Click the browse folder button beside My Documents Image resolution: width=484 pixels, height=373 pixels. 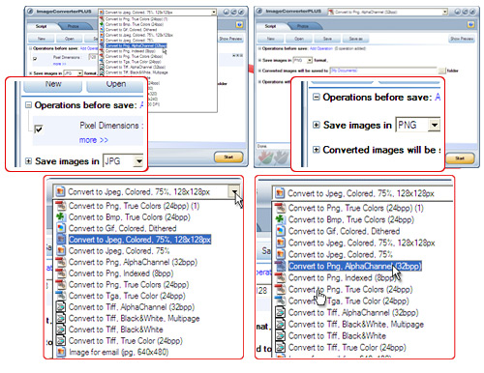[x=441, y=71]
